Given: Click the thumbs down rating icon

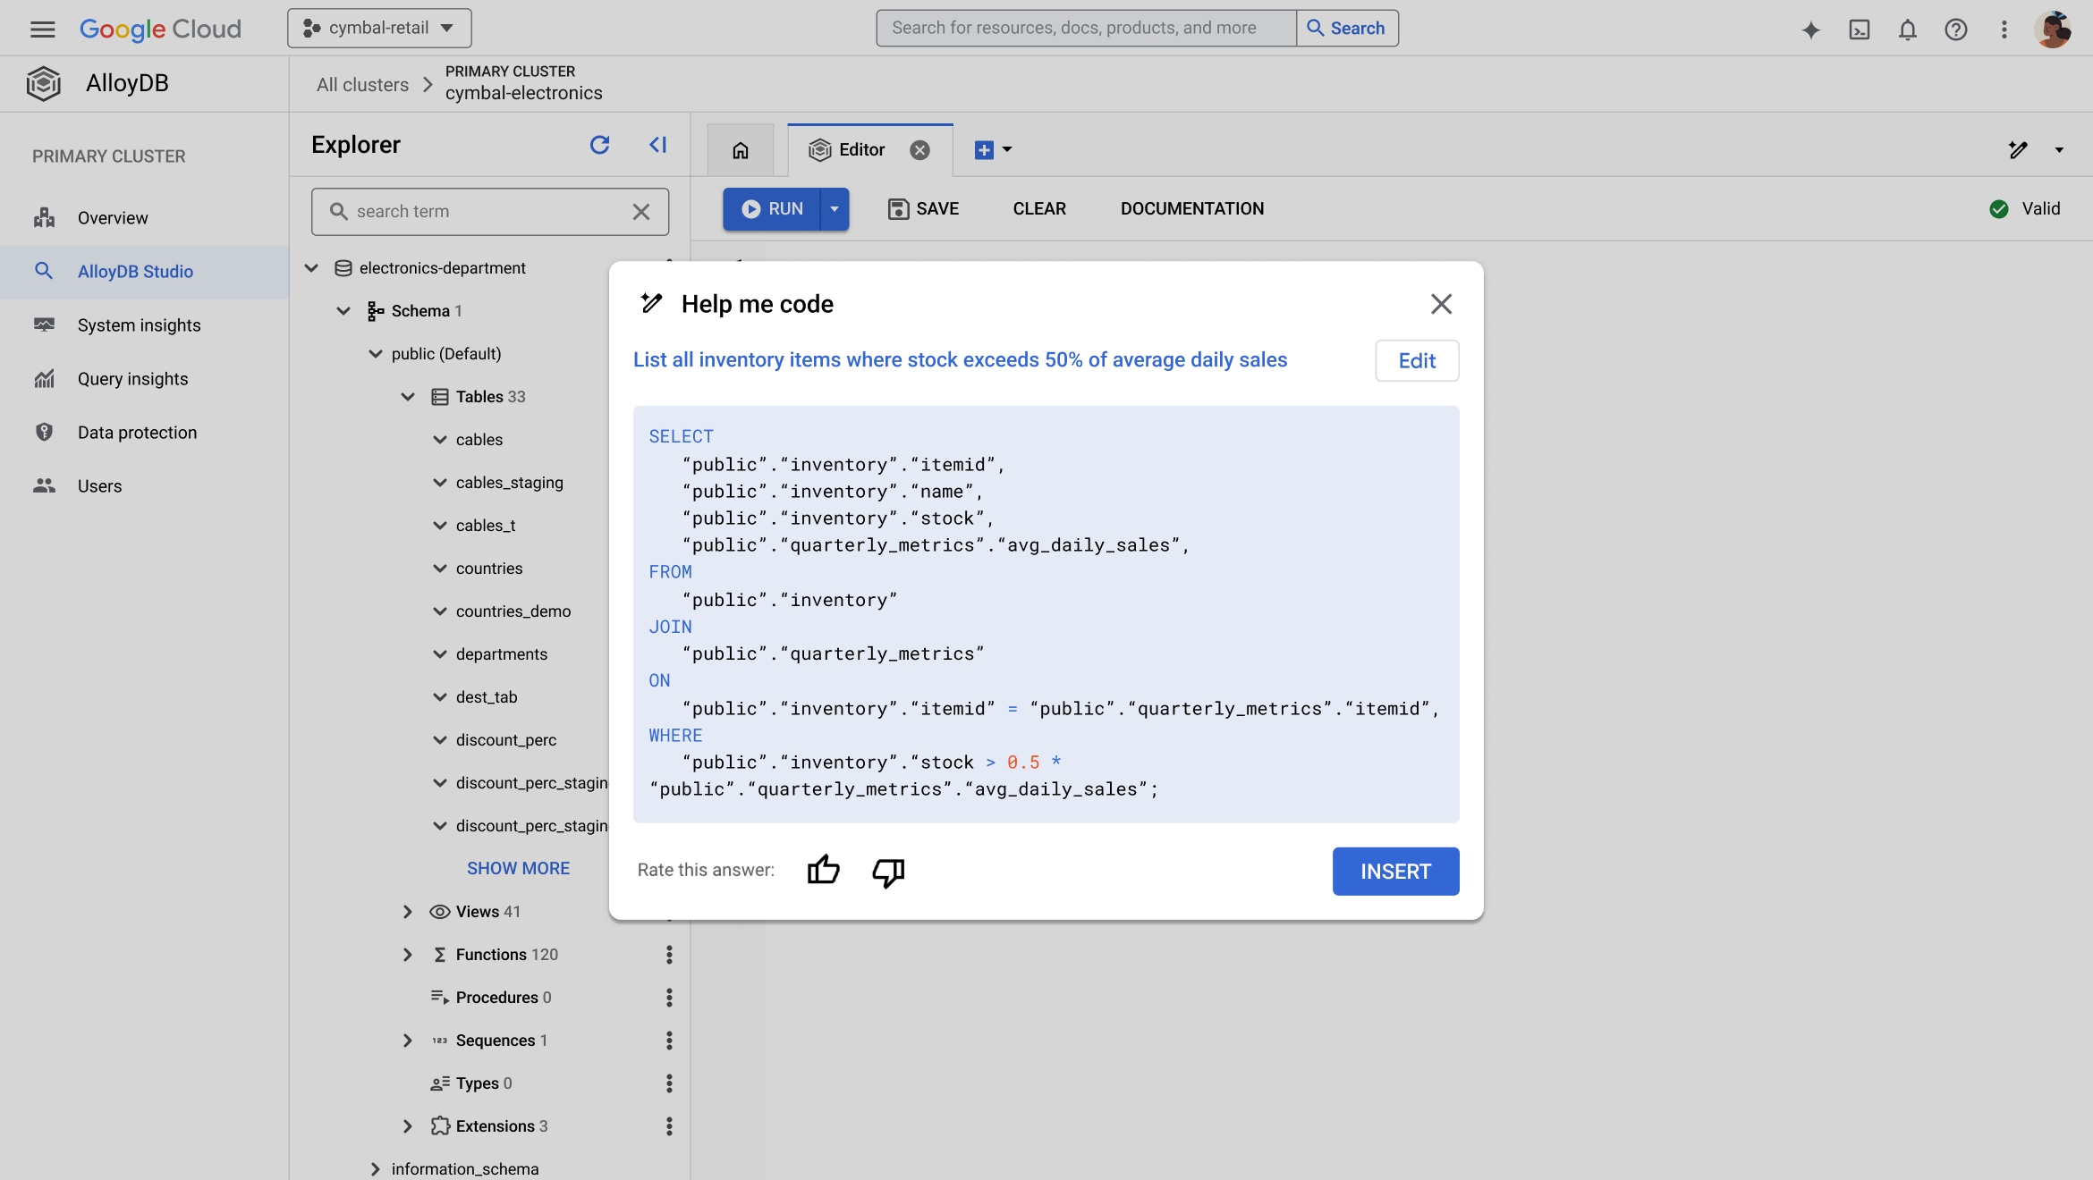Looking at the screenshot, I should pos(888,872).
